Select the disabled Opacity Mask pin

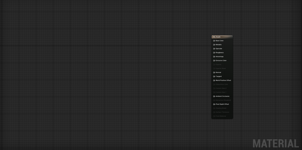point(214,69)
